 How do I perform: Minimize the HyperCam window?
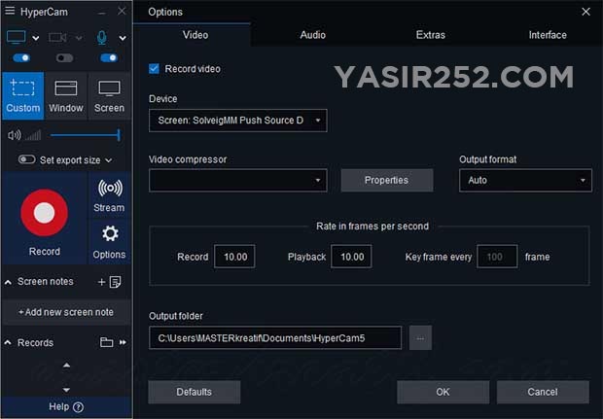101,13
